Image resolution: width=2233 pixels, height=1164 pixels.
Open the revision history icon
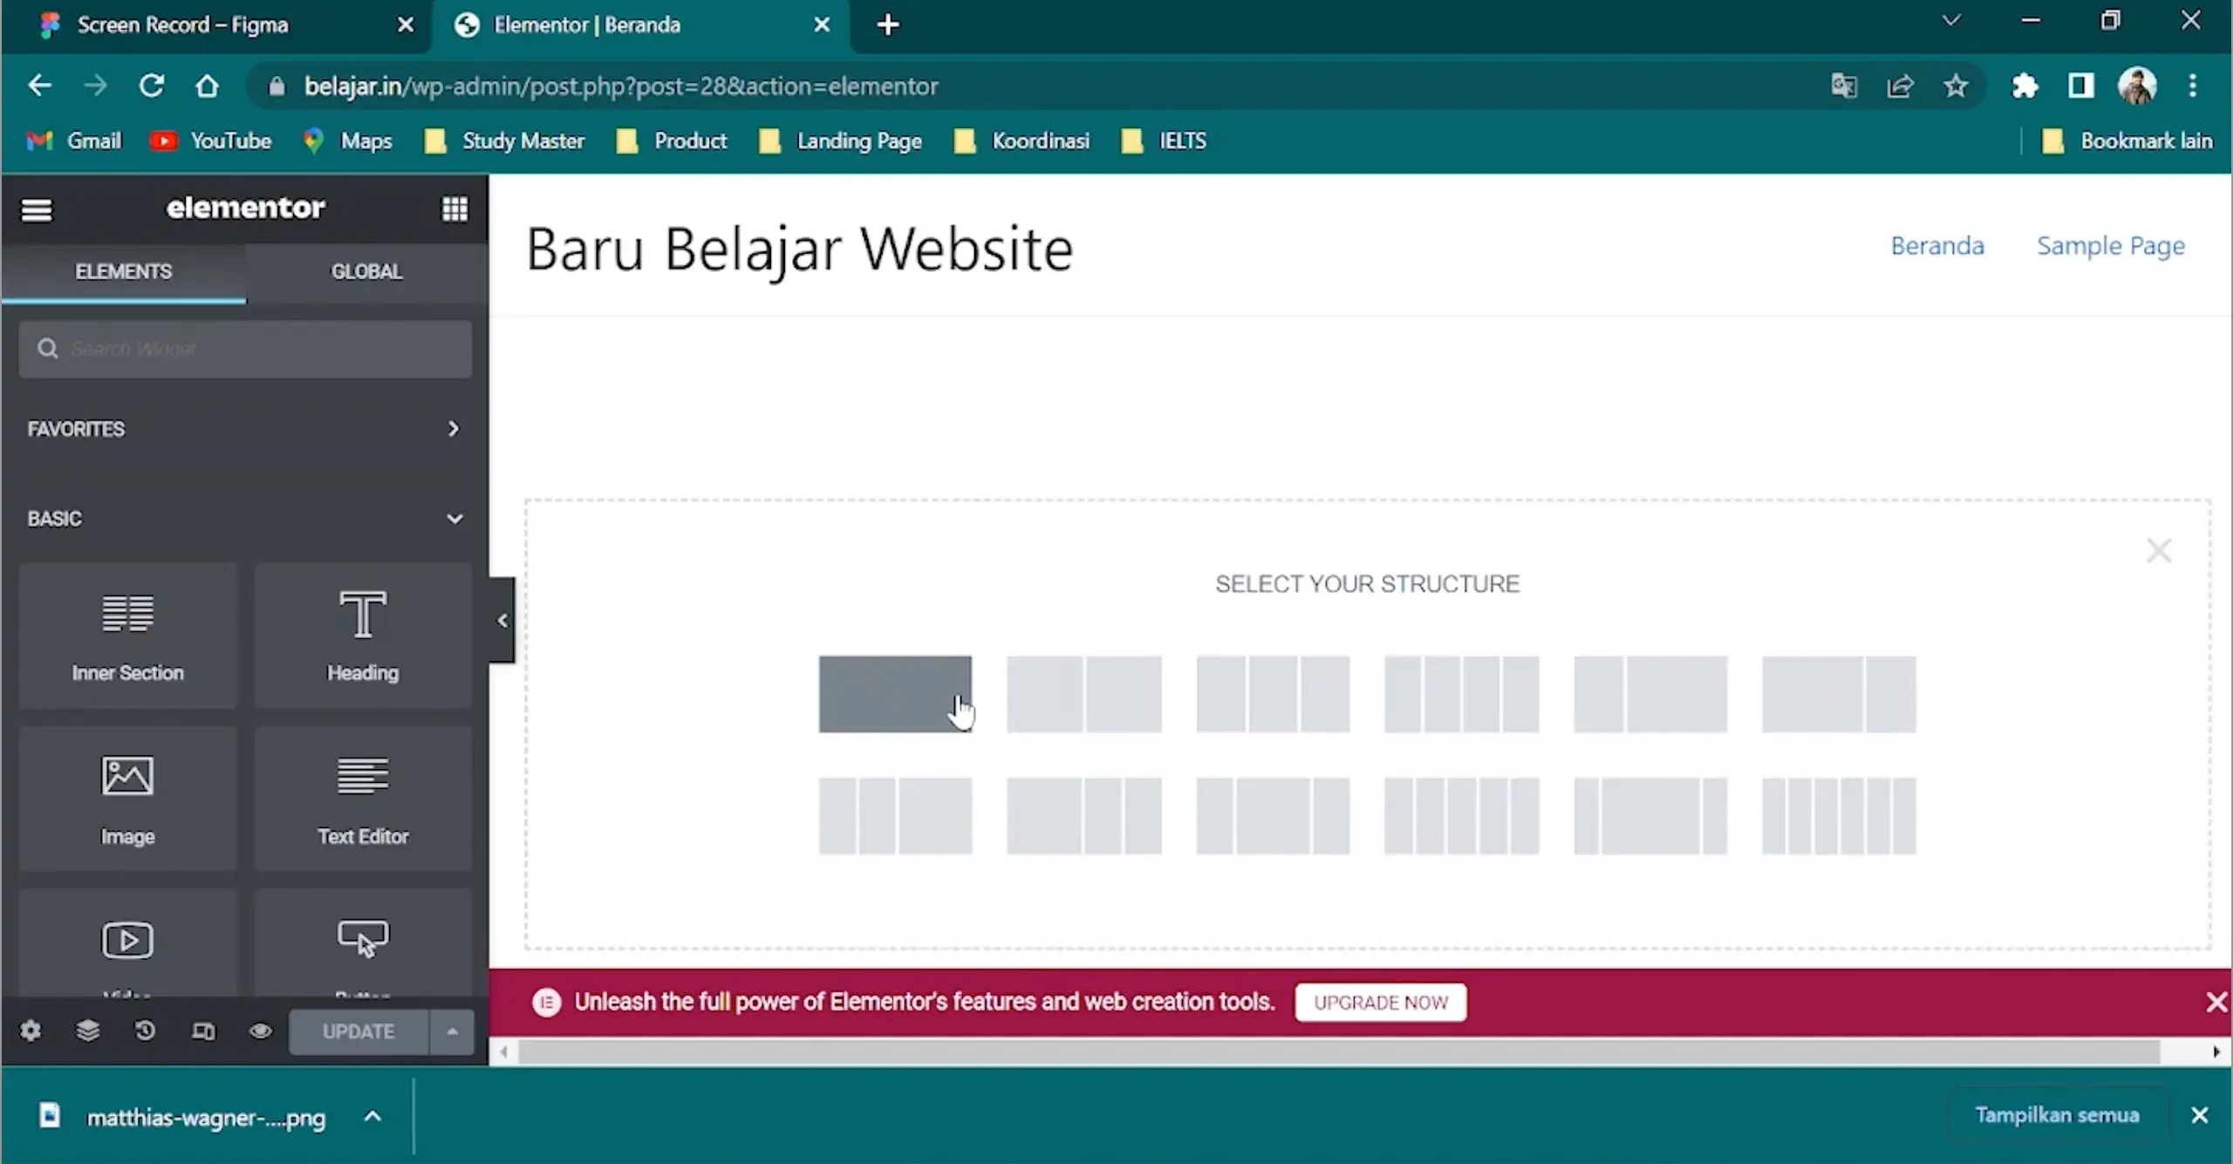click(145, 1031)
